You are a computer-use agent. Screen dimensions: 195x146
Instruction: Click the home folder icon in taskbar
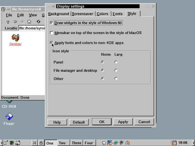pos(104,143)
